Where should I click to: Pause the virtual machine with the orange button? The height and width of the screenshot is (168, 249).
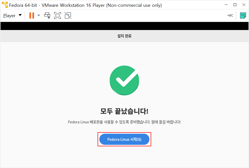[x=32, y=16]
